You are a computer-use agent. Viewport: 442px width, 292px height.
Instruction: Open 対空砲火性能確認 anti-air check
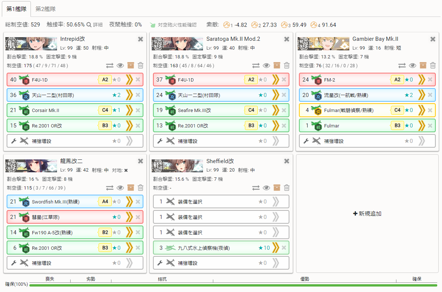[173, 25]
